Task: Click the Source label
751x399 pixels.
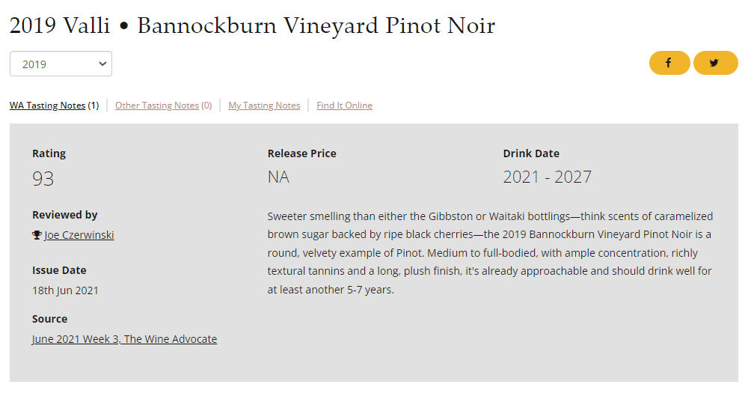Action: (49, 319)
